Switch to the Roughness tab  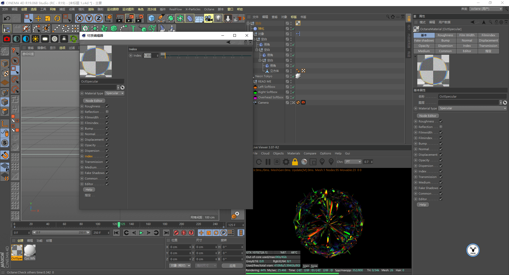[445, 35]
